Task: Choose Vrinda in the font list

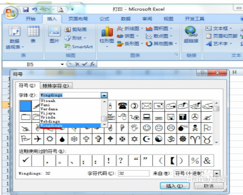Action: (x=70, y=117)
